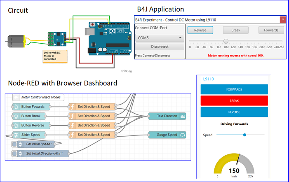
Task: Click arrow icon on Set Initial Speed node
Action: pos(21,144)
